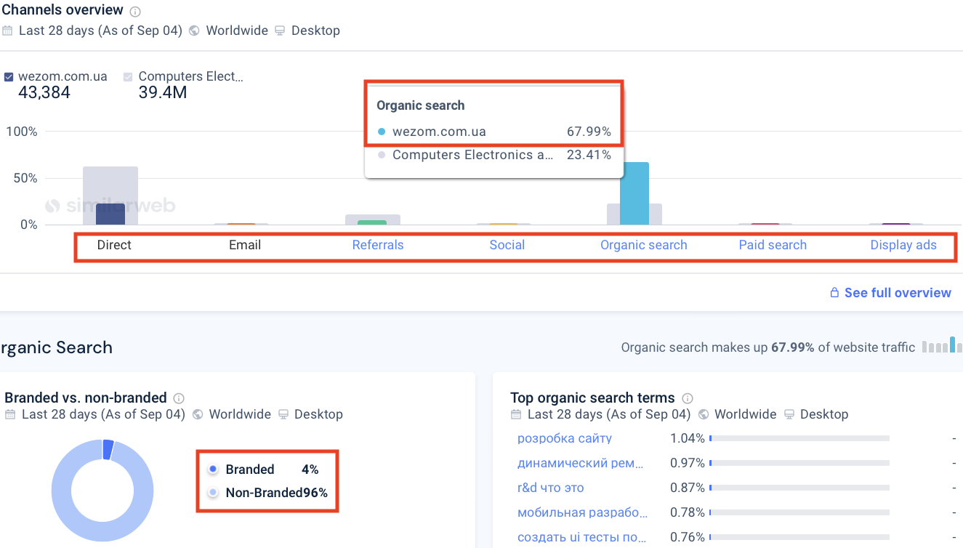The width and height of the screenshot is (963, 548).
Task: Click globe icon next to Worldwide in Channels overview
Action: pyautogui.click(x=194, y=31)
